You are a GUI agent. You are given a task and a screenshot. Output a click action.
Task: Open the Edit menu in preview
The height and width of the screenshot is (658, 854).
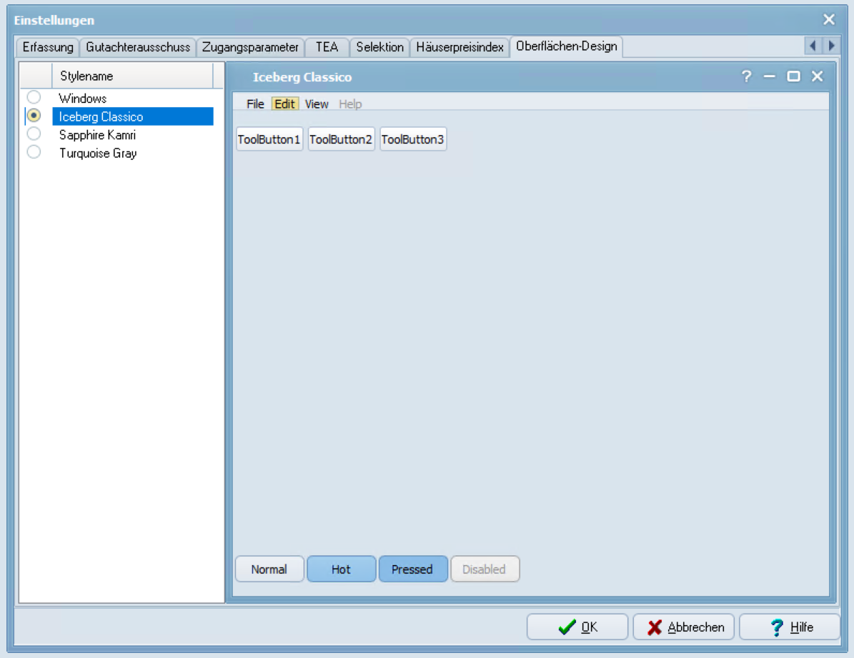tap(284, 104)
